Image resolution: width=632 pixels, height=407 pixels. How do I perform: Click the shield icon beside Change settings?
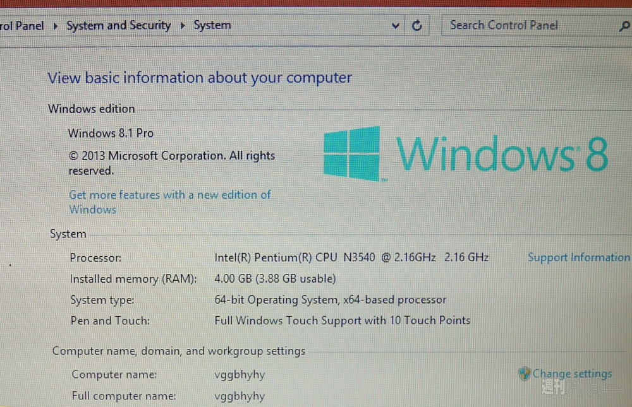(x=524, y=374)
